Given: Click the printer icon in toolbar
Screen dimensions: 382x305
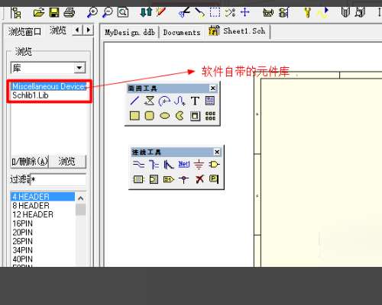Looking at the screenshot, I should (70, 12).
